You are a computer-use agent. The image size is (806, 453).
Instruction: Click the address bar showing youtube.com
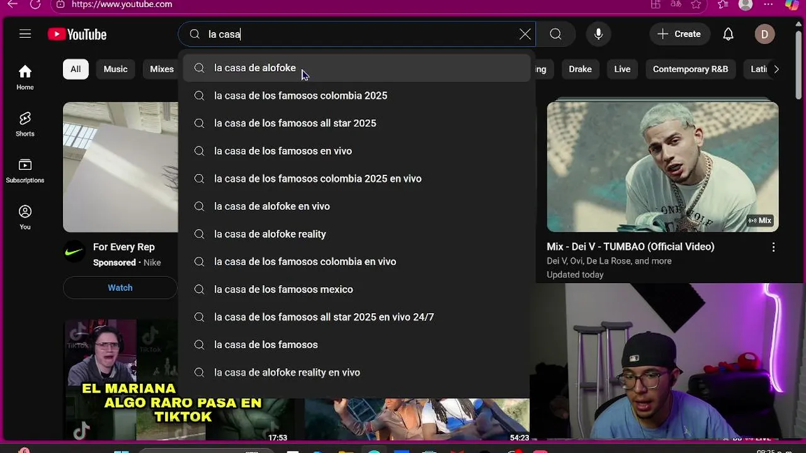(x=353, y=4)
